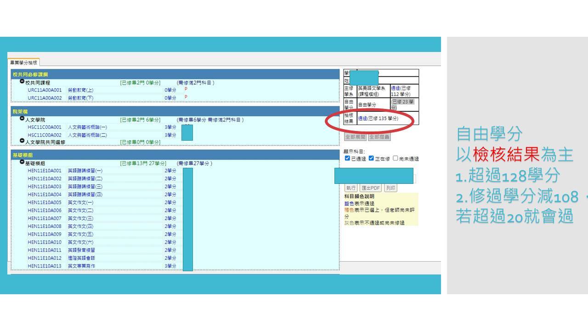Enable the 尚未通過 checkbox
588x331 pixels.
395,158
